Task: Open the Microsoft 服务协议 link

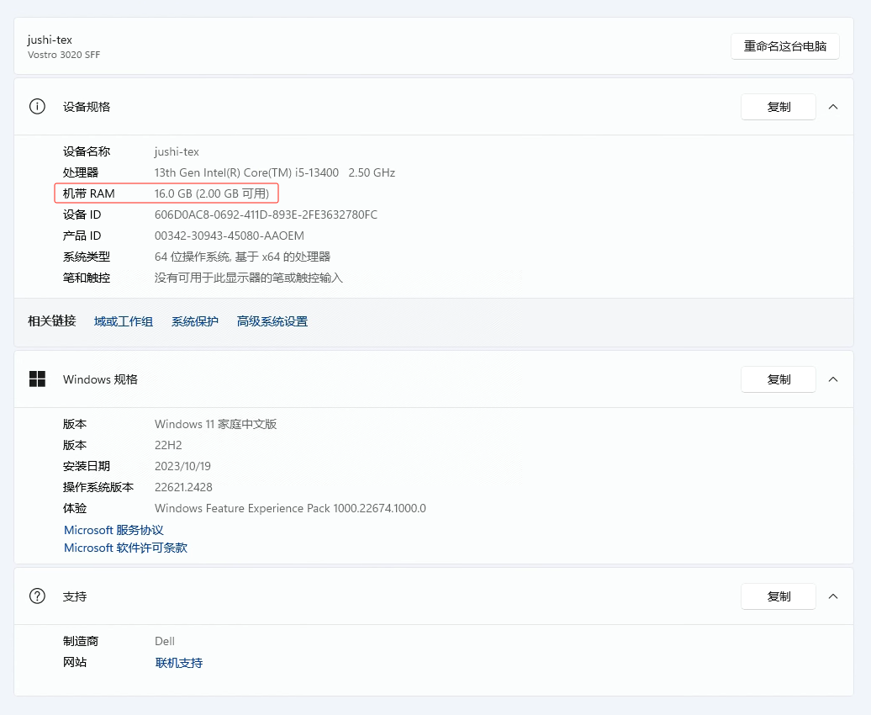Action: 113,530
